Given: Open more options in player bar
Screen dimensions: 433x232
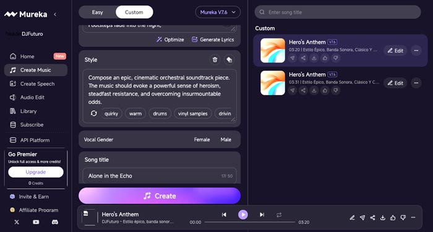Looking at the screenshot, I should (413, 217).
